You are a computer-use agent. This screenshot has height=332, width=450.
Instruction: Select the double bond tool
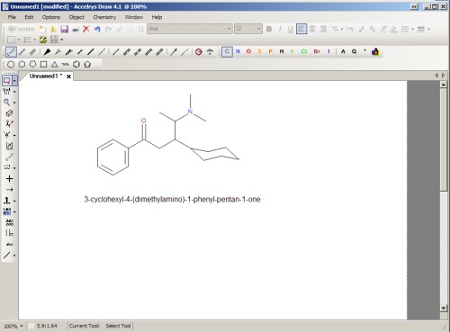pos(22,52)
